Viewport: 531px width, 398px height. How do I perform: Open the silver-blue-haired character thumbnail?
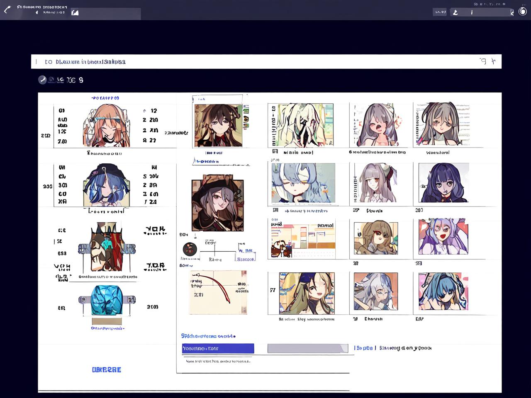point(376,291)
